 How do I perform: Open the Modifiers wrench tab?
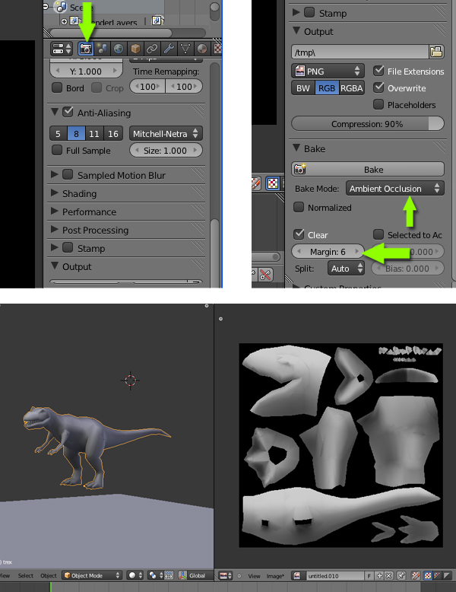[169, 49]
